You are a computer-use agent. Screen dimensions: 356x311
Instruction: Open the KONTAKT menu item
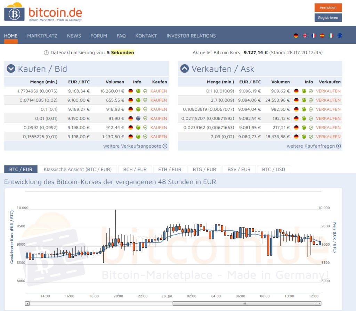[146, 36]
